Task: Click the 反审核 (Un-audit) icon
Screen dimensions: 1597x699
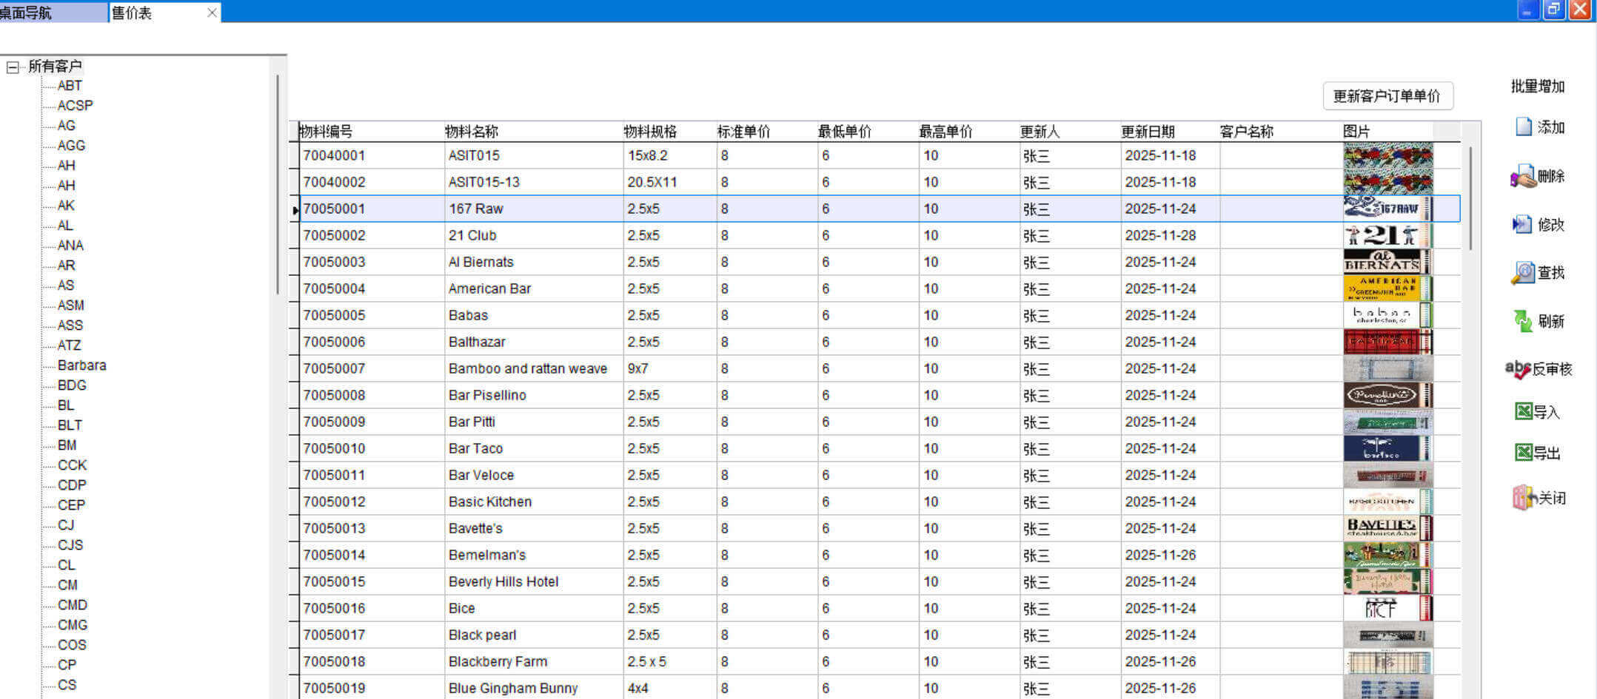Action: [x=1517, y=369]
